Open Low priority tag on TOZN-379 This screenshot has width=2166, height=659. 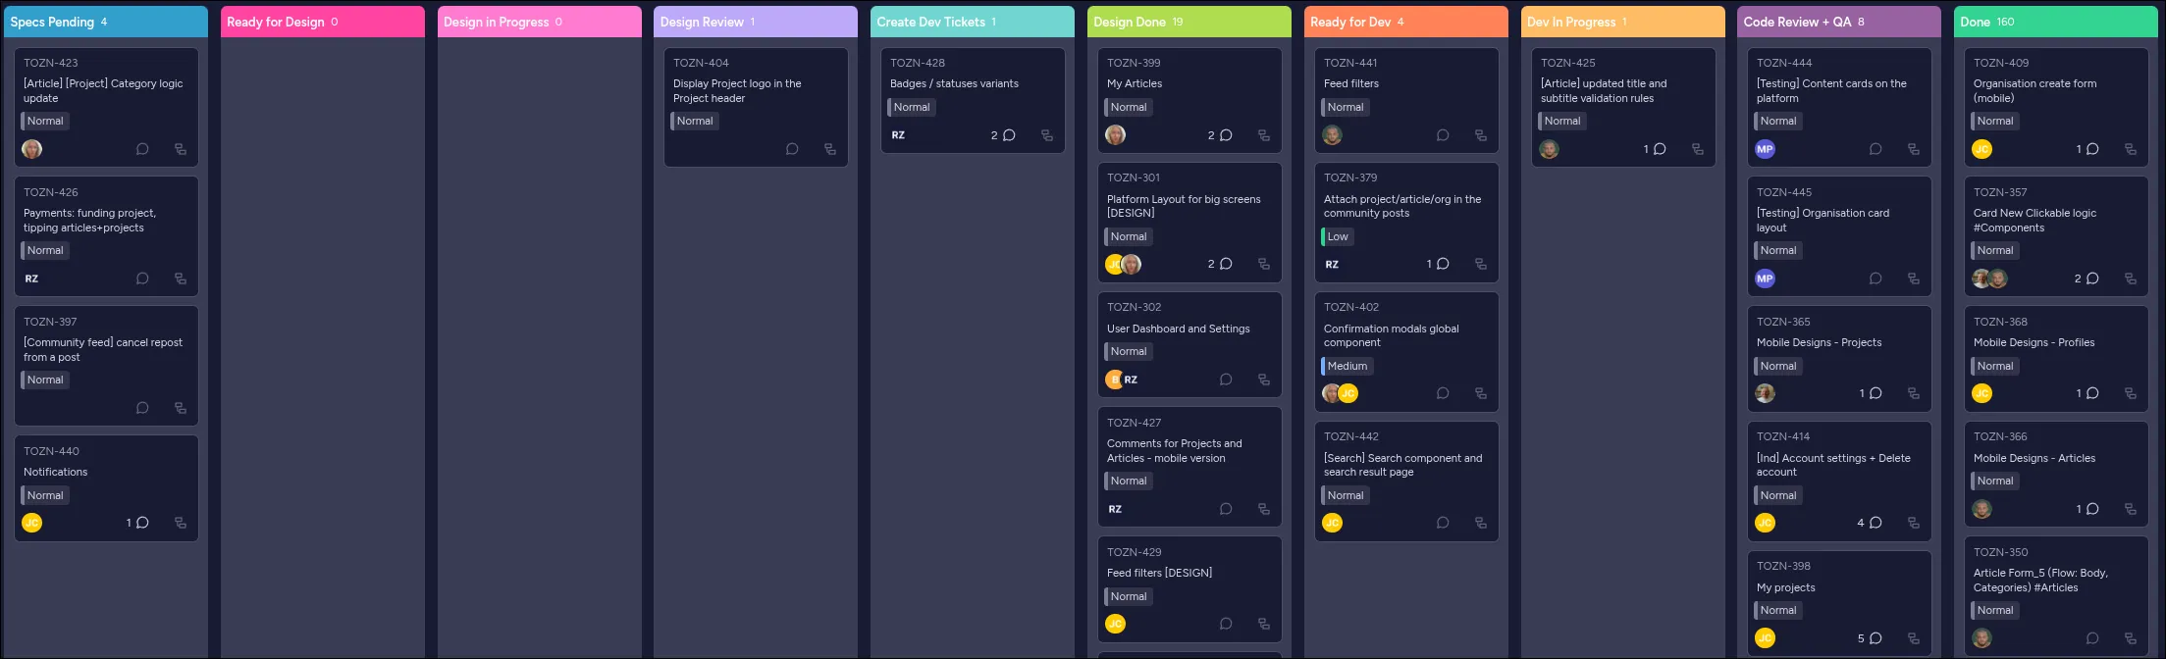[1337, 236]
